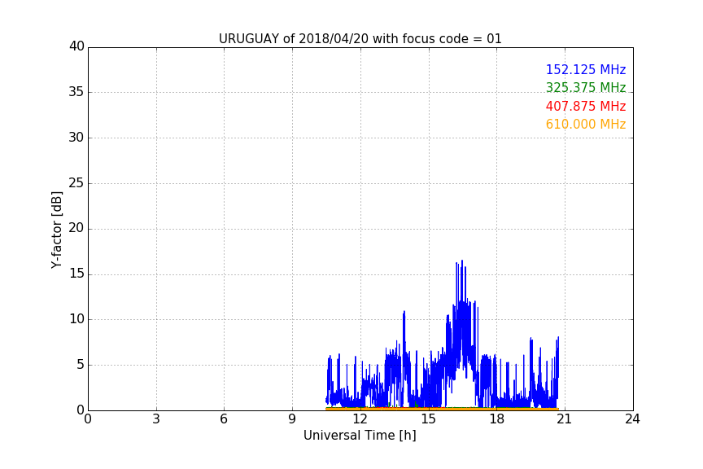The width and height of the screenshot is (703, 469).
Task: Click the y-axis tick value 35
Action: coord(76,92)
